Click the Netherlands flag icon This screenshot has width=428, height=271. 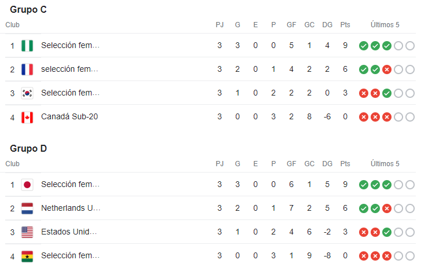click(x=27, y=208)
